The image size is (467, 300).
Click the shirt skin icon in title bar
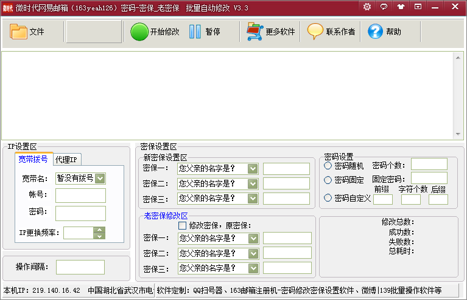coord(401,7)
